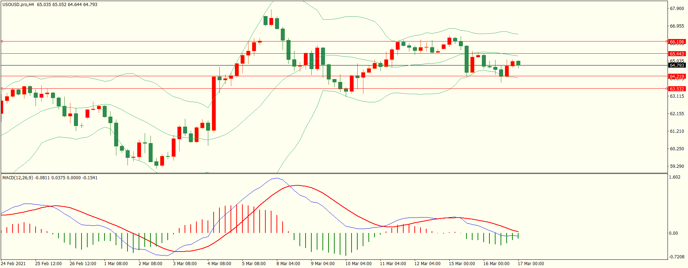Click the 62.155 price scale label
688x268 pixels.
677,114
